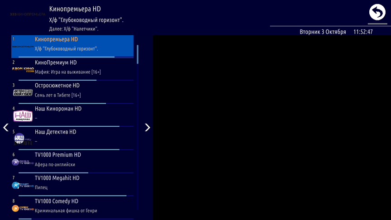This screenshot has width=391, height=220.
Task: Click the Кинопремьера header logo
Action: pos(28,14)
